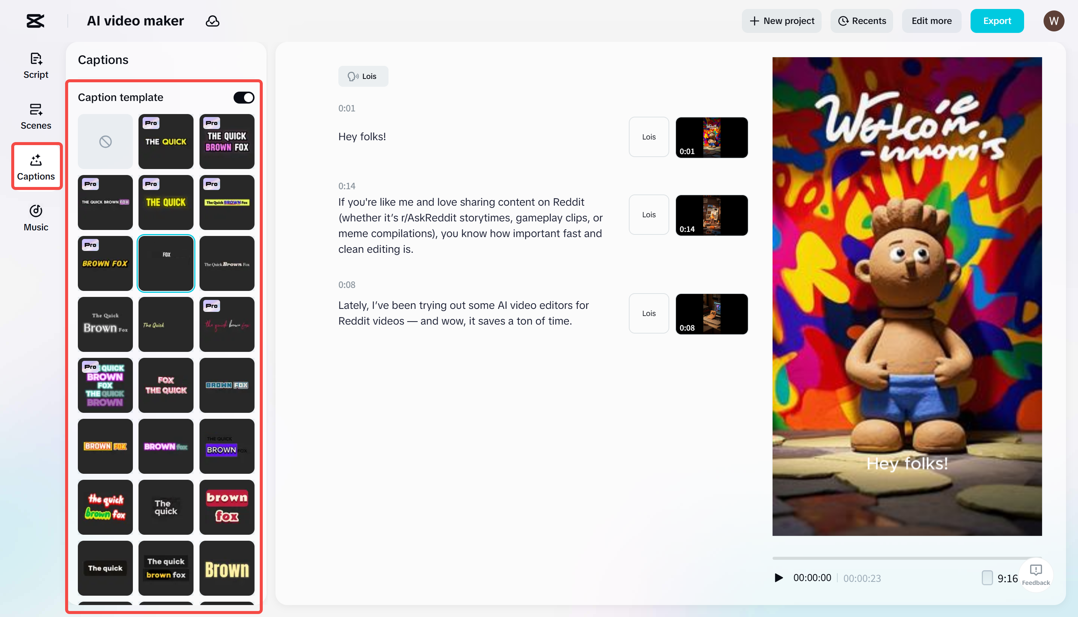Start a New project
This screenshot has height=617, width=1078.
782,20
